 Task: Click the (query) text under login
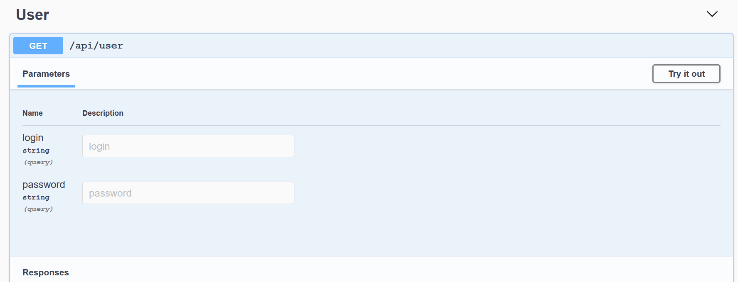pyautogui.click(x=38, y=162)
